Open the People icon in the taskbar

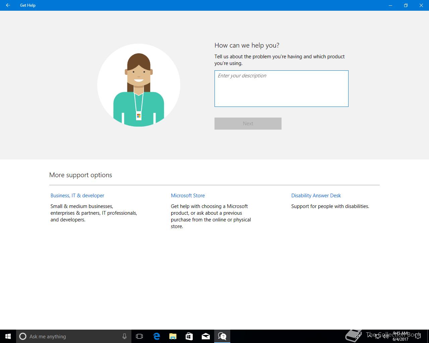coord(358,336)
